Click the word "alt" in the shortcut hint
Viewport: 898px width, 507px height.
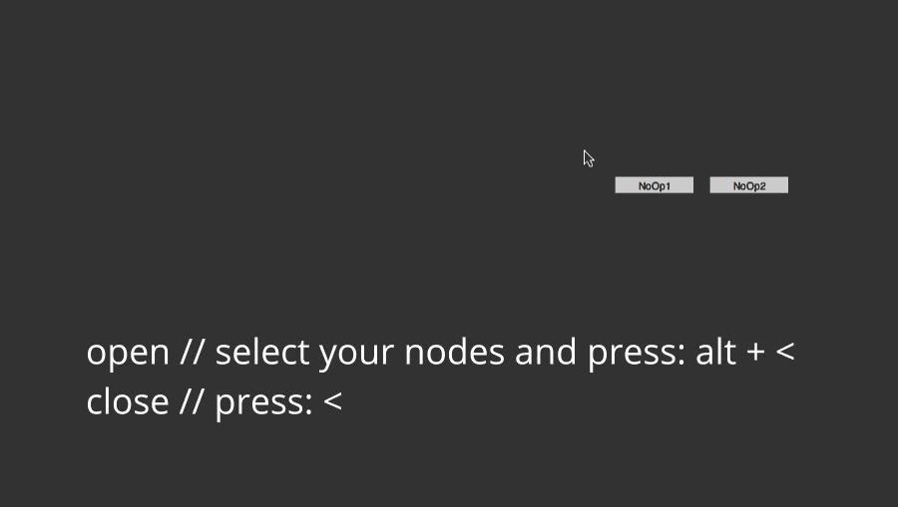coord(715,353)
